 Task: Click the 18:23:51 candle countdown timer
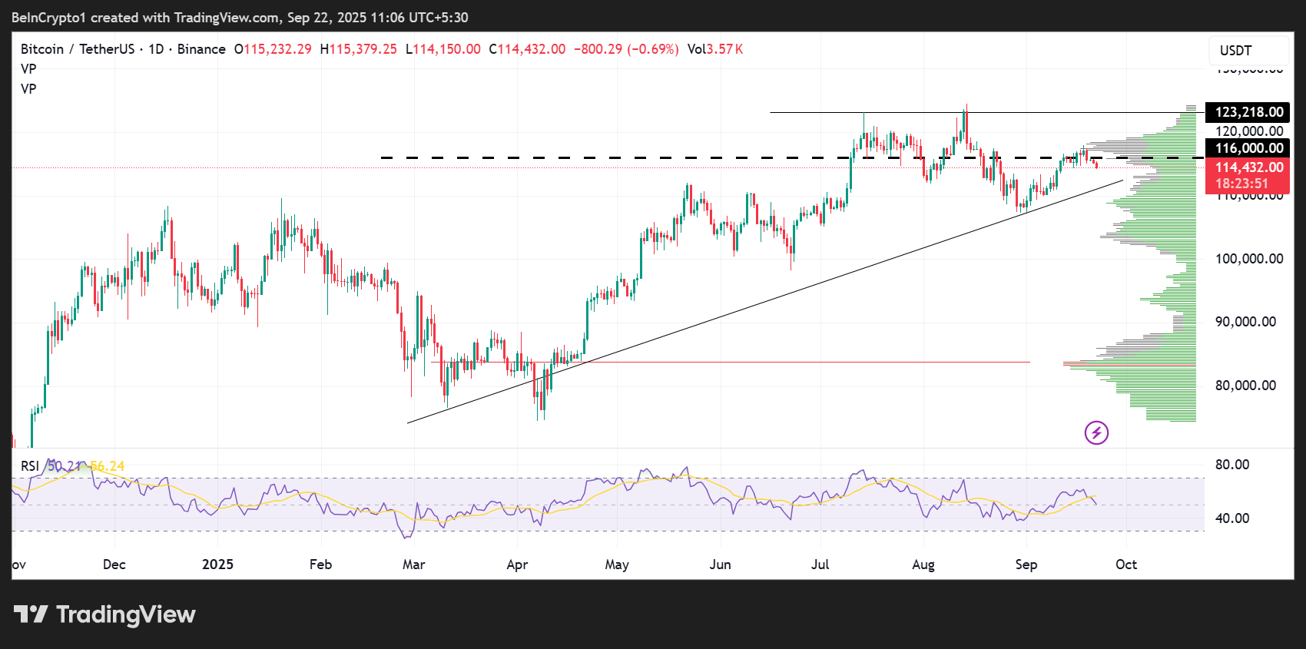pyautogui.click(x=1241, y=184)
